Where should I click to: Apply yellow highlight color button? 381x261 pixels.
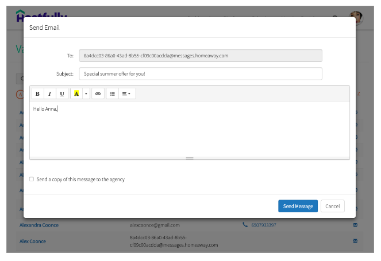click(76, 94)
